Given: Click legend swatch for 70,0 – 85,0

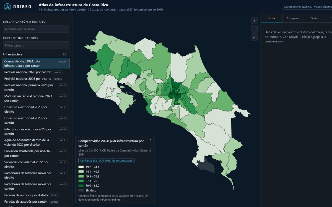Looking at the screenshot, I should pos(81,186).
